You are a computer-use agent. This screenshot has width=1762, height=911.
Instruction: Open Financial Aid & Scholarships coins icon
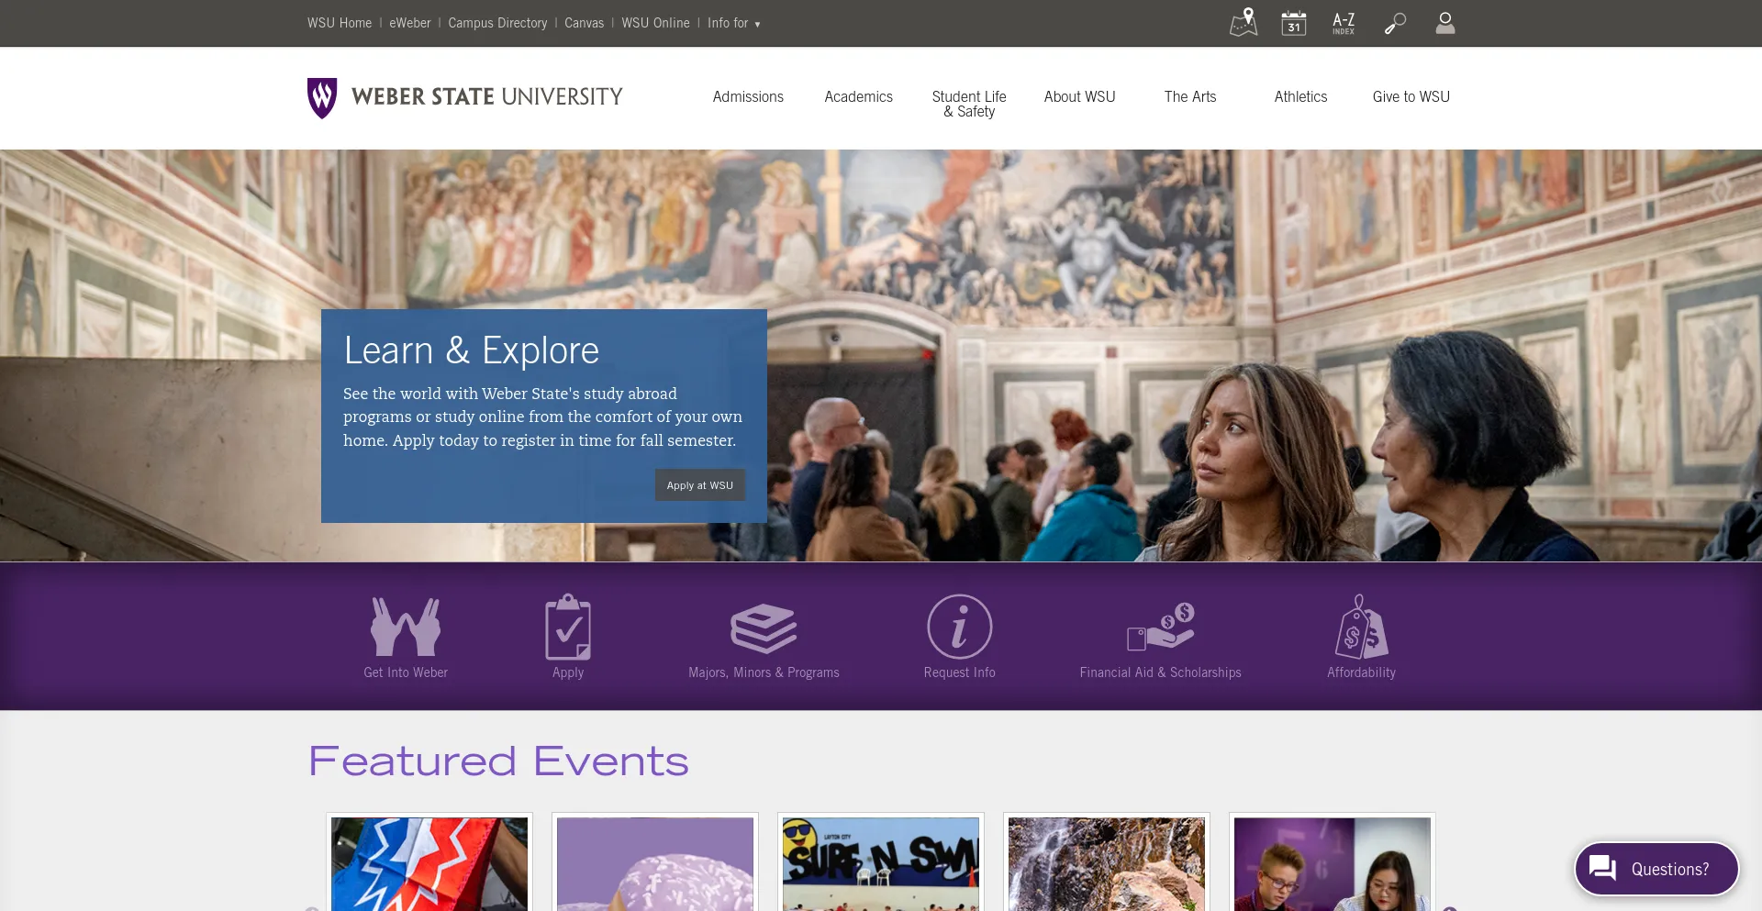click(x=1159, y=628)
